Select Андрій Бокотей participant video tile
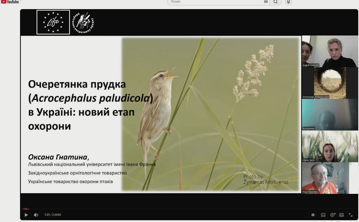Screen dimensions: 359x222 [330, 51]
